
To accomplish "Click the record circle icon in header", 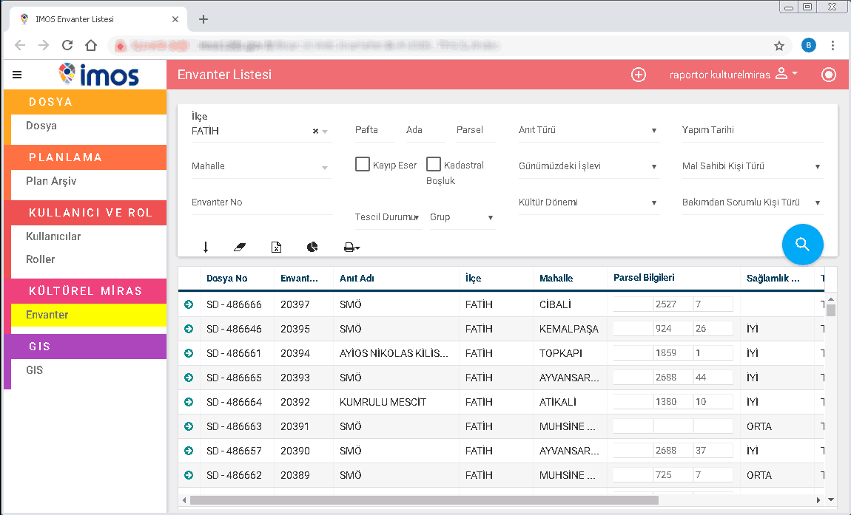I will (x=828, y=75).
